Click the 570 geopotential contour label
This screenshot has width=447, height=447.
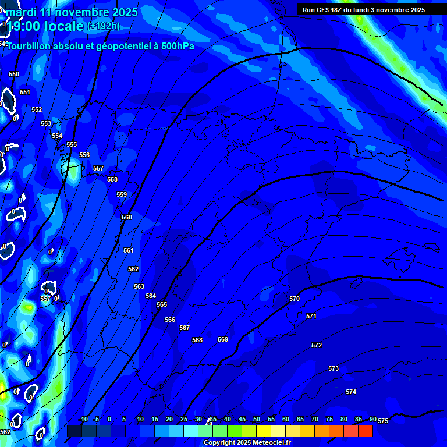[x=295, y=299]
